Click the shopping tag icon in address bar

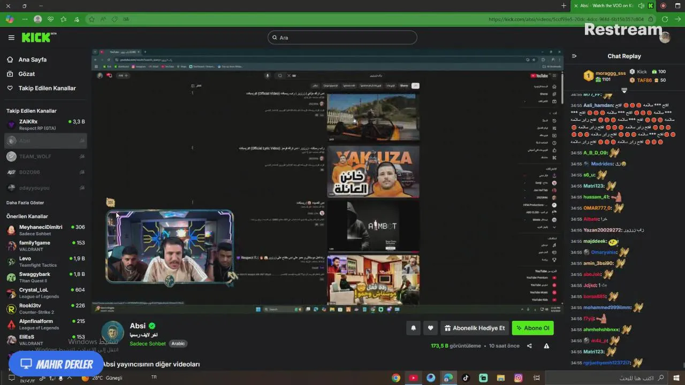(x=115, y=19)
